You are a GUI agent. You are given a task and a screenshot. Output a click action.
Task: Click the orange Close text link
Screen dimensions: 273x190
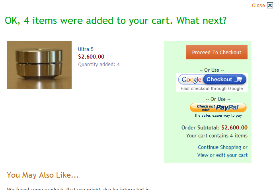click(258, 6)
